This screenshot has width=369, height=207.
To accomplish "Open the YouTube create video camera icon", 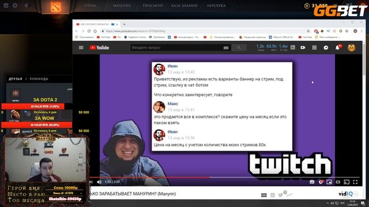I will (x=303, y=48).
